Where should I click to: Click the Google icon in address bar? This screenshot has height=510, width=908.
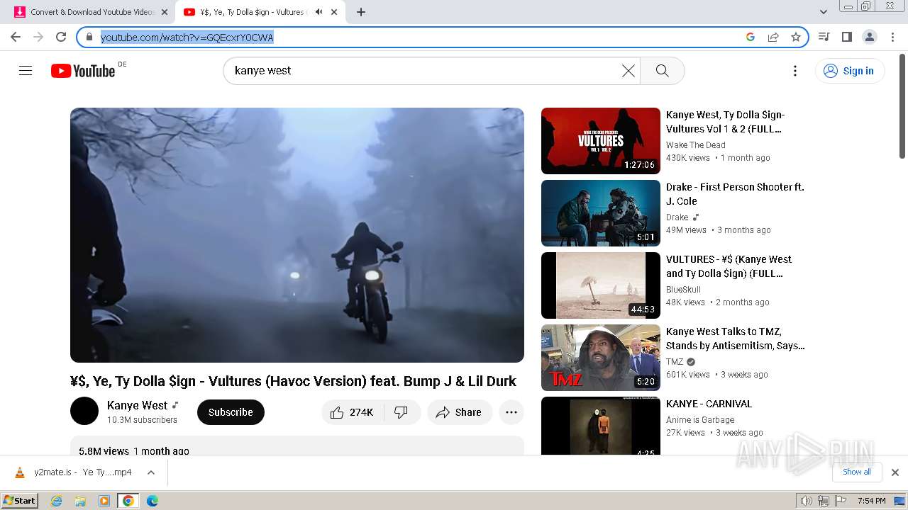click(x=751, y=37)
